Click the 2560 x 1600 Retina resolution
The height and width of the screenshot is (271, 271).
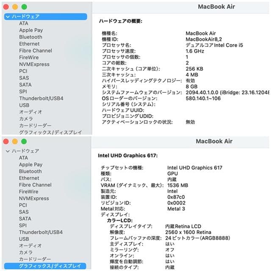point(188,232)
